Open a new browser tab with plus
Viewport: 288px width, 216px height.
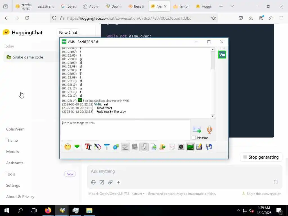point(221,6)
